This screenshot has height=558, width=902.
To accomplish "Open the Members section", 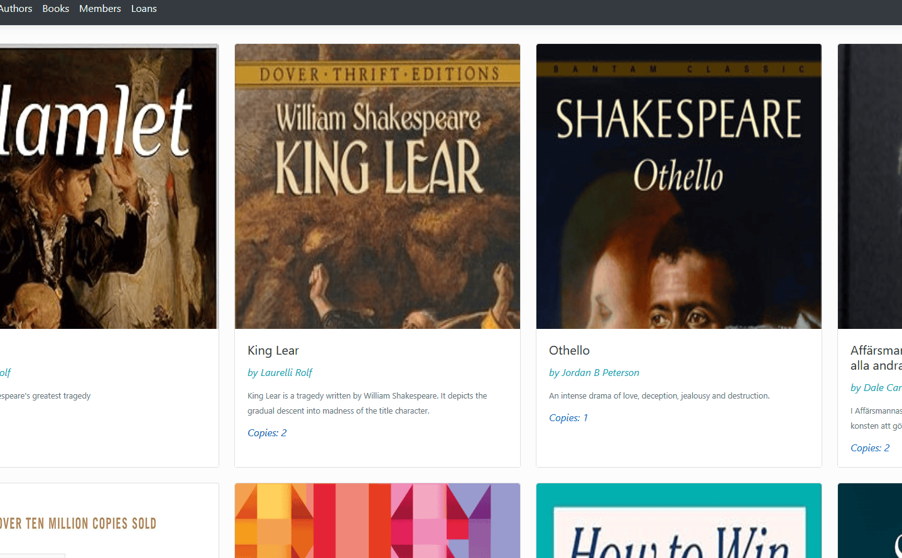I will pyautogui.click(x=100, y=9).
